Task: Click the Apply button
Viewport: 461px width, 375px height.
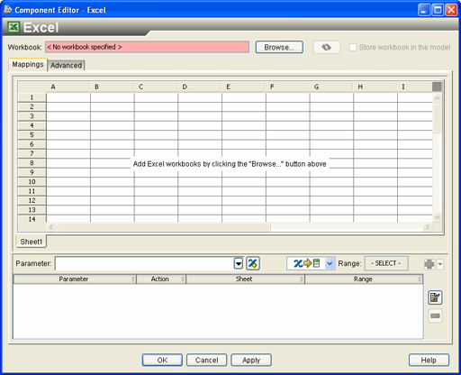Action: (251, 360)
